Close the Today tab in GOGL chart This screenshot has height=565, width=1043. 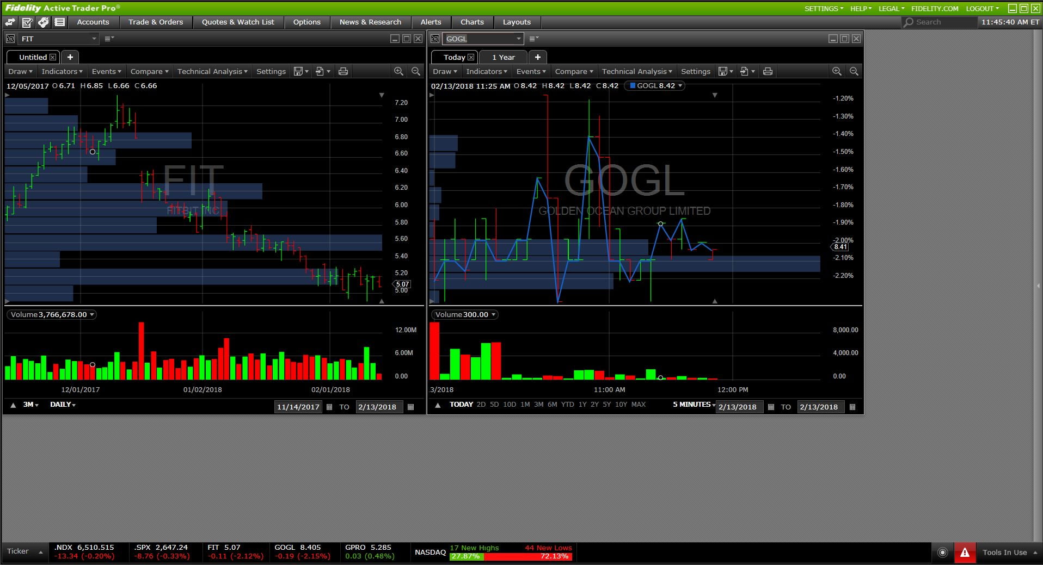[x=471, y=57]
